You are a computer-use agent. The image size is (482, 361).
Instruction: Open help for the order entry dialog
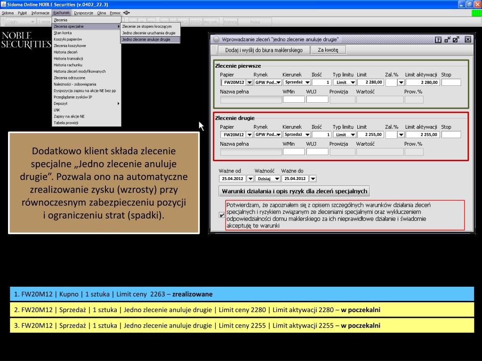point(438,39)
